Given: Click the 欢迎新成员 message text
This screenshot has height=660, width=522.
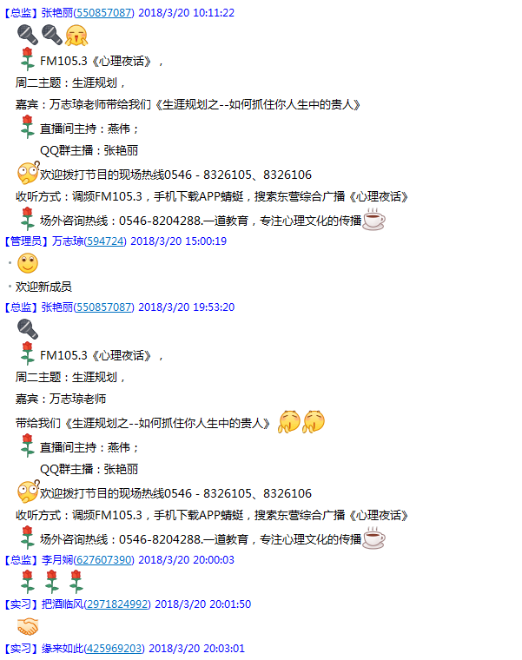Looking at the screenshot, I should (x=43, y=287).
